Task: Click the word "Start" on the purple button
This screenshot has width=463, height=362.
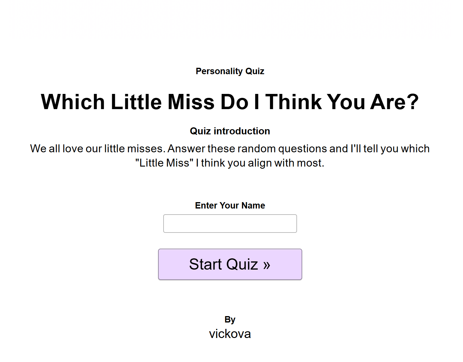Action: coord(206,264)
